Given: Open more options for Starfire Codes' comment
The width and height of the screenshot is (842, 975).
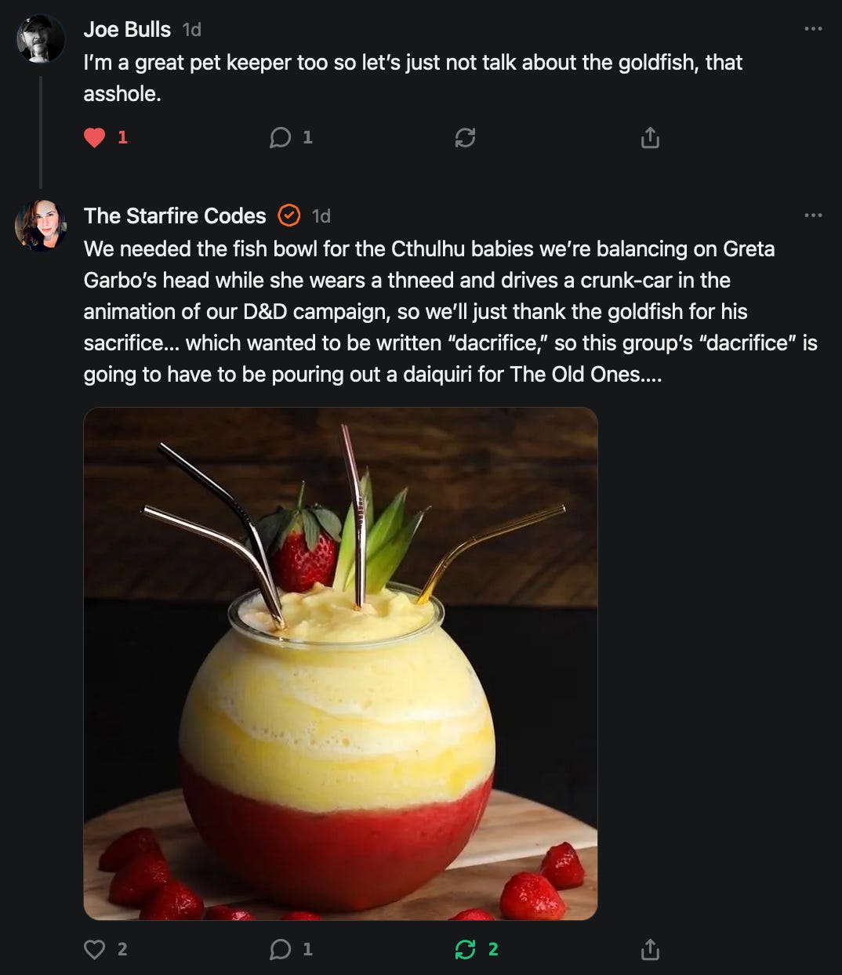Looking at the screenshot, I should (x=813, y=216).
